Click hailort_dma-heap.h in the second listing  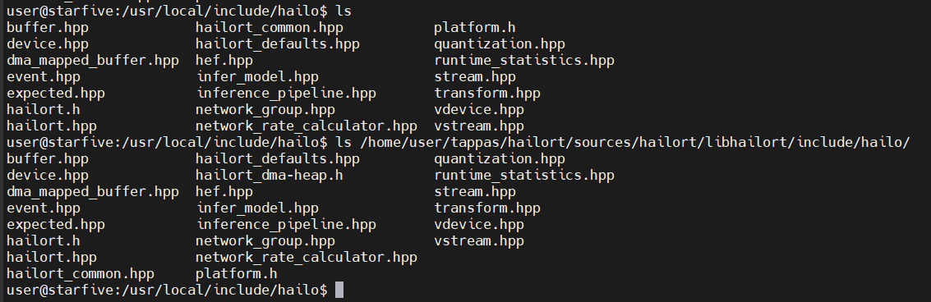(269, 176)
